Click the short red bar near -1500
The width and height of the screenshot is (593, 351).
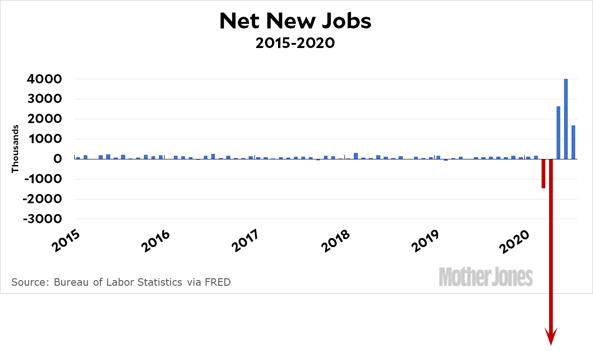click(543, 173)
